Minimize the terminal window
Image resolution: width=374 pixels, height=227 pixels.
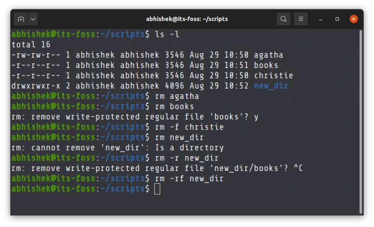(321, 19)
